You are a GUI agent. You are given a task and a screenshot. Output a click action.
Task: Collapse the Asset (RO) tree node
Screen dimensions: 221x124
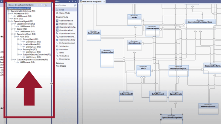[x=15, y=36]
